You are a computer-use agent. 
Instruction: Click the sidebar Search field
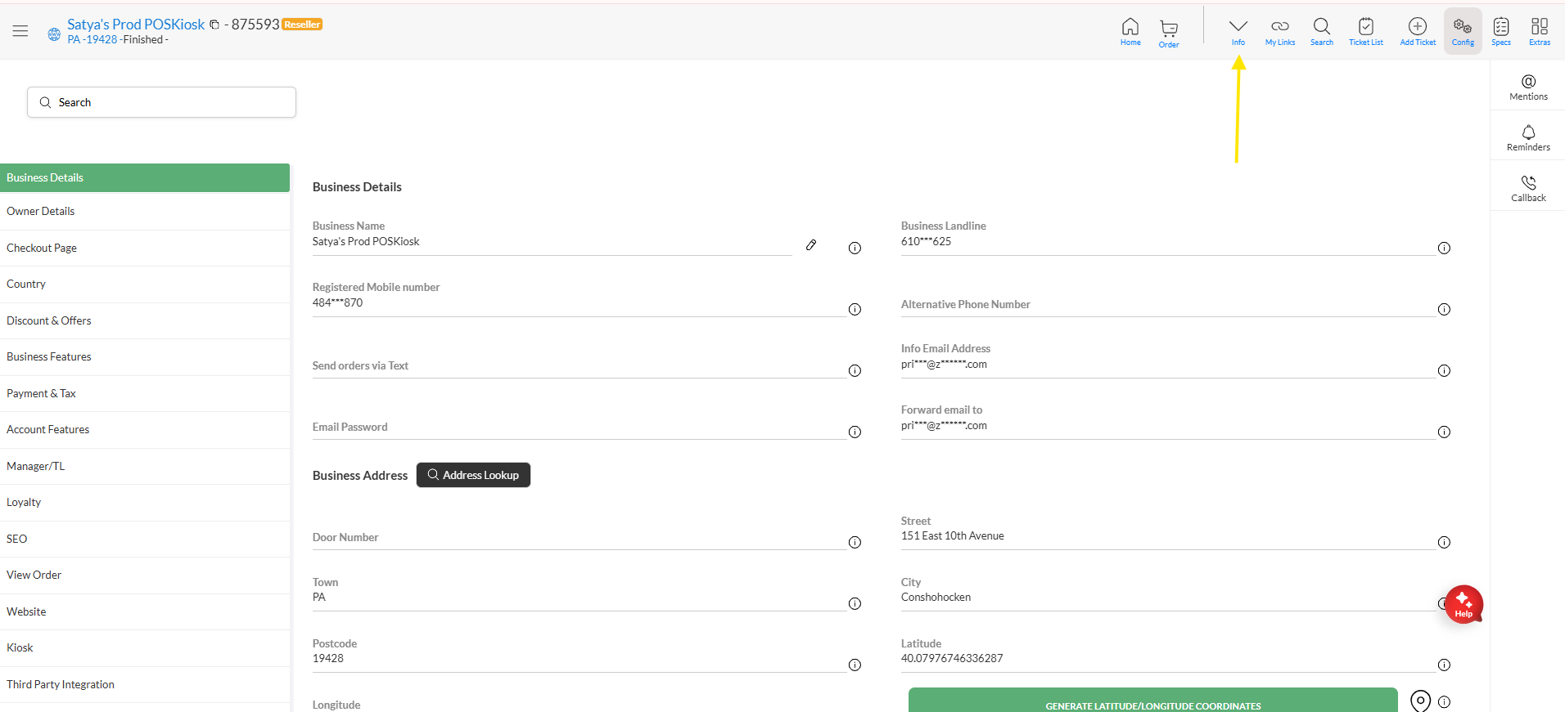click(x=161, y=102)
